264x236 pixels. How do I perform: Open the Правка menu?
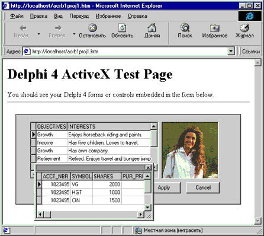pyautogui.click(x=38, y=16)
